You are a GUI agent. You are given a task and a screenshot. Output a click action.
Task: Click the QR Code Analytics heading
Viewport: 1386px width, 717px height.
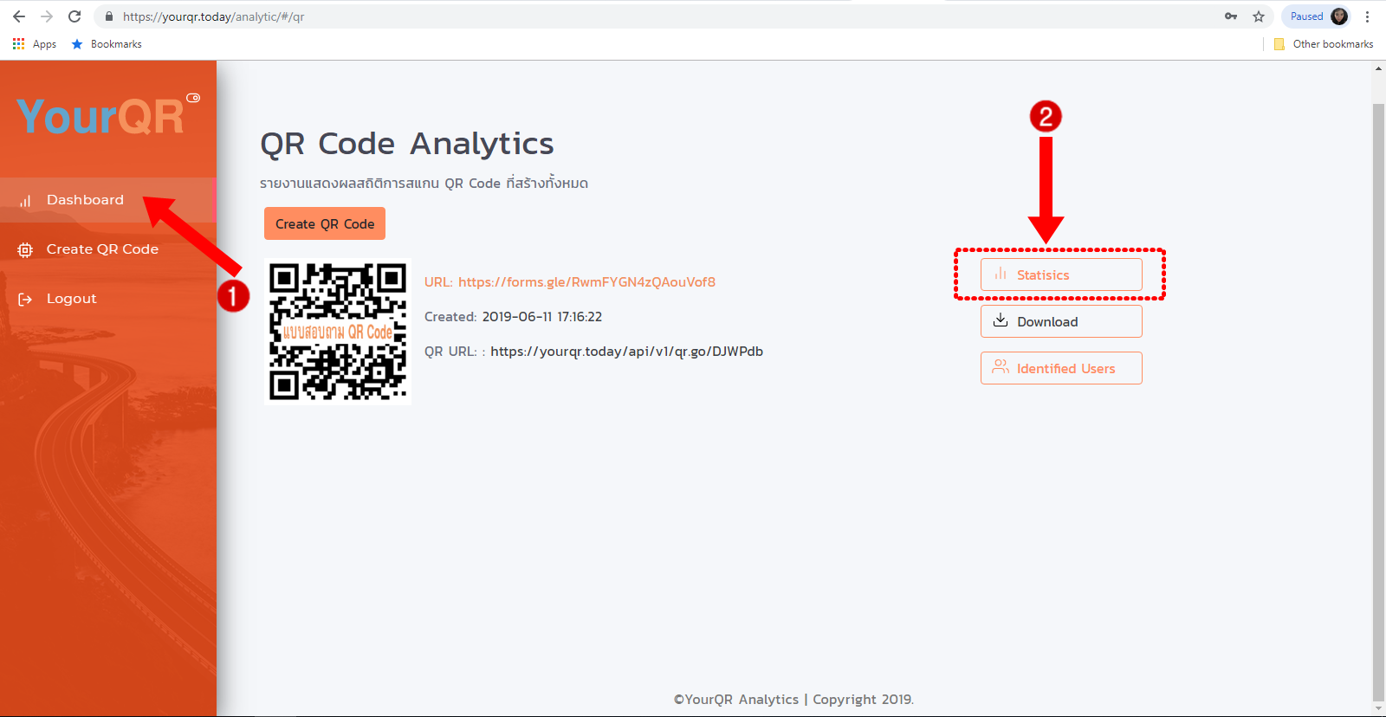407,144
